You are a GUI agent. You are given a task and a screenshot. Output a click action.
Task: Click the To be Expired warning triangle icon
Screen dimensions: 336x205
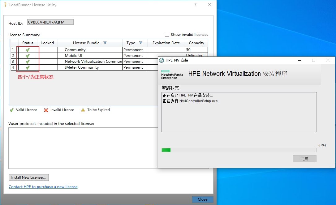(x=83, y=110)
